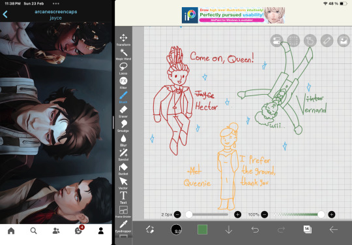Tap the multitasking three-dots at top

[56, 4]
